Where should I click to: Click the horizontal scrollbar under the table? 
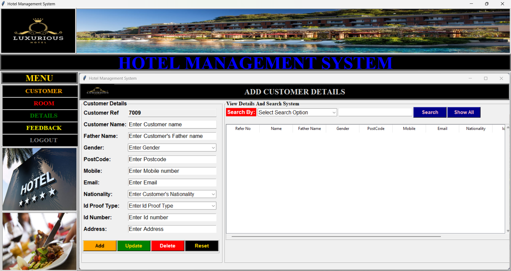[336, 236]
